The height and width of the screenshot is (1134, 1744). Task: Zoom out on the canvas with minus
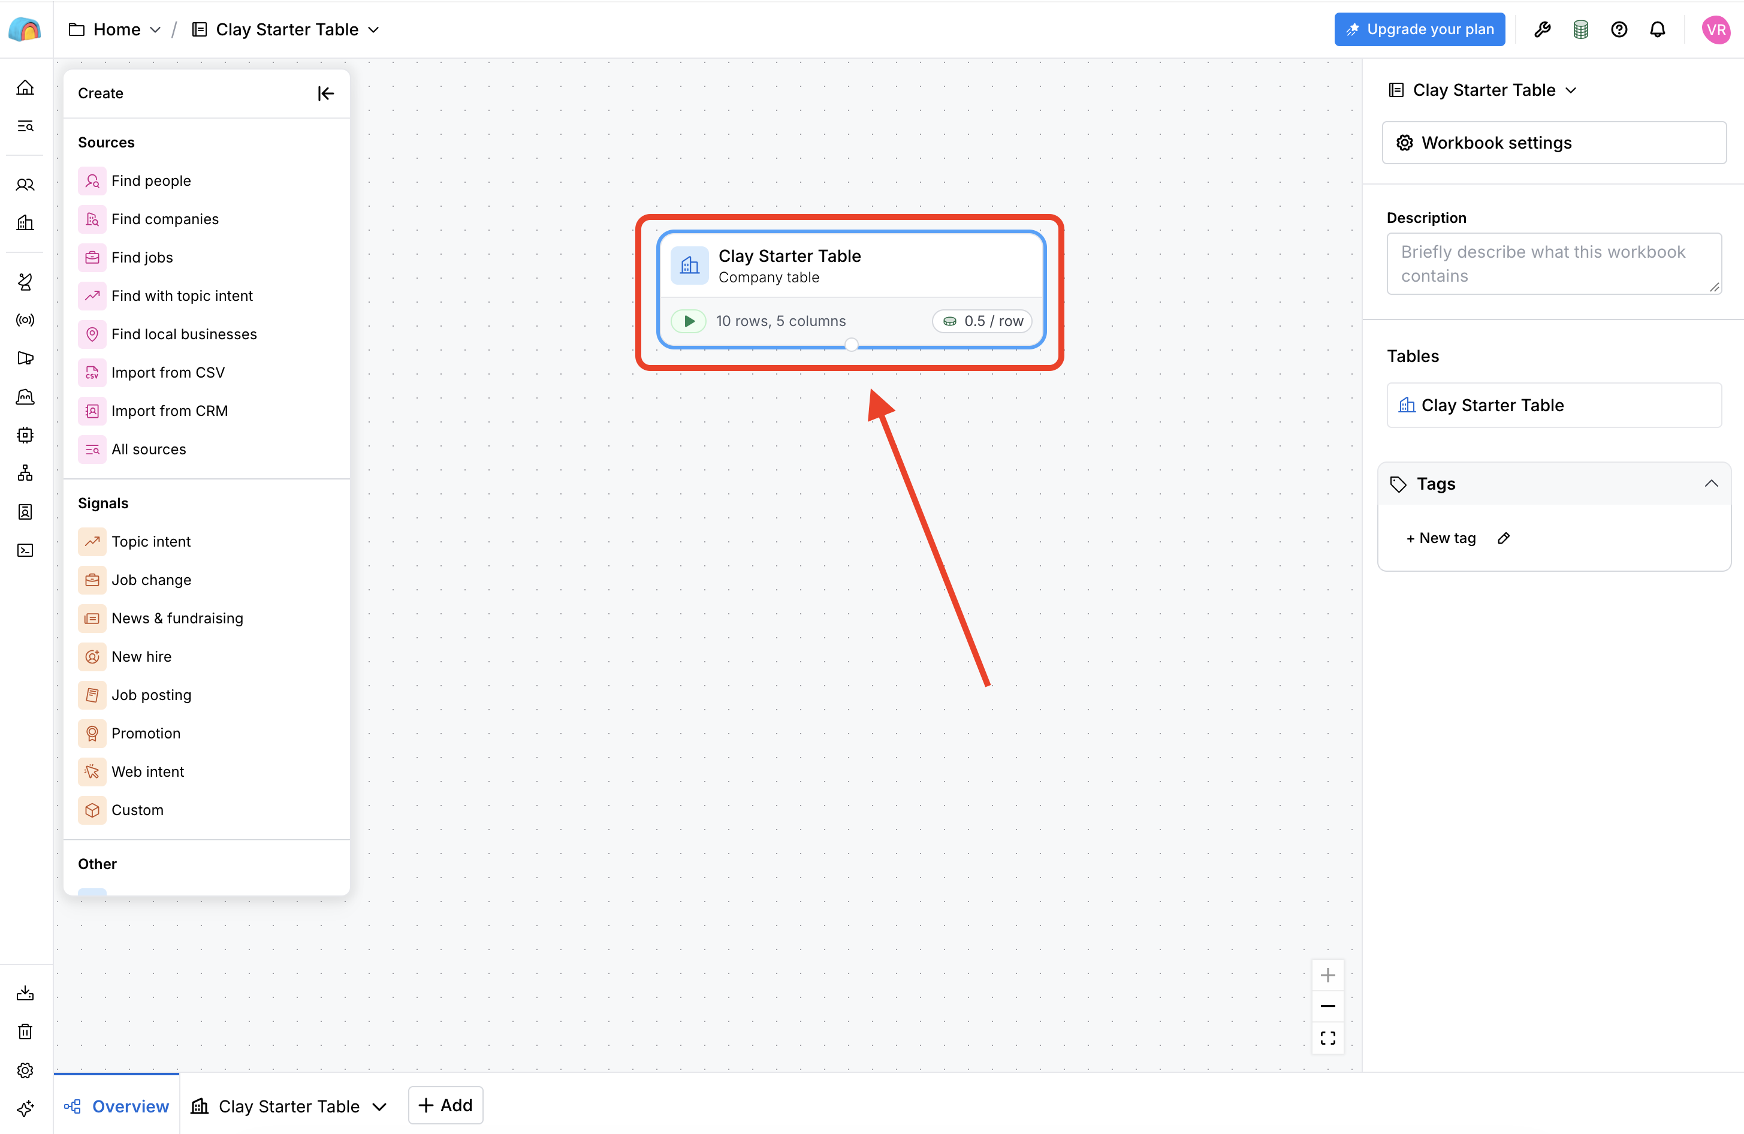tap(1328, 1006)
